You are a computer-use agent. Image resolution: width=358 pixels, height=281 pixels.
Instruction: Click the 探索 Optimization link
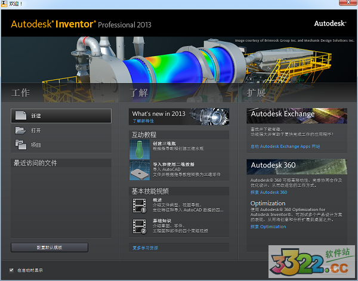point(268,227)
